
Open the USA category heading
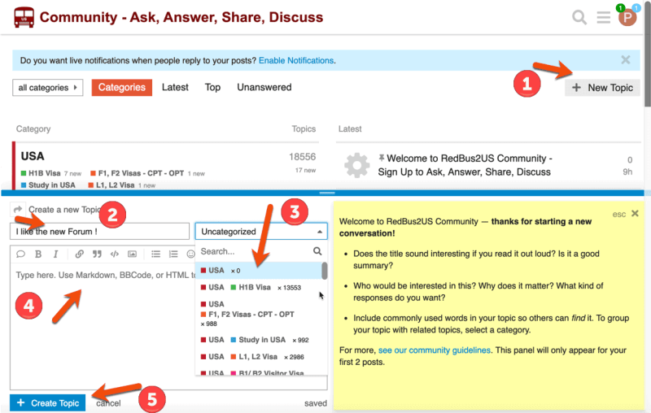click(33, 156)
